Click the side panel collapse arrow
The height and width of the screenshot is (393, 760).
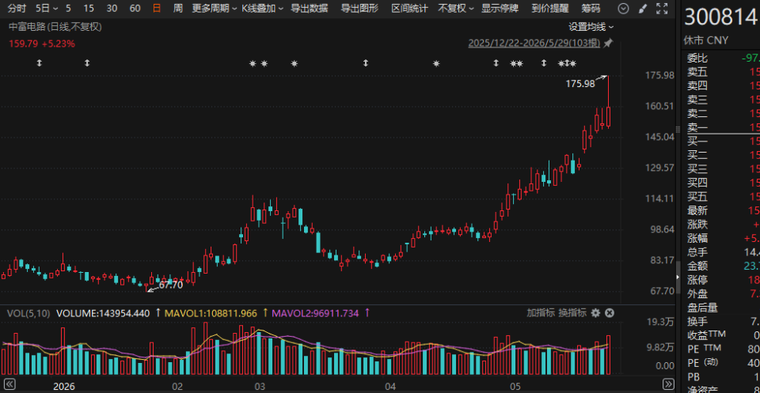pyautogui.click(x=678, y=276)
